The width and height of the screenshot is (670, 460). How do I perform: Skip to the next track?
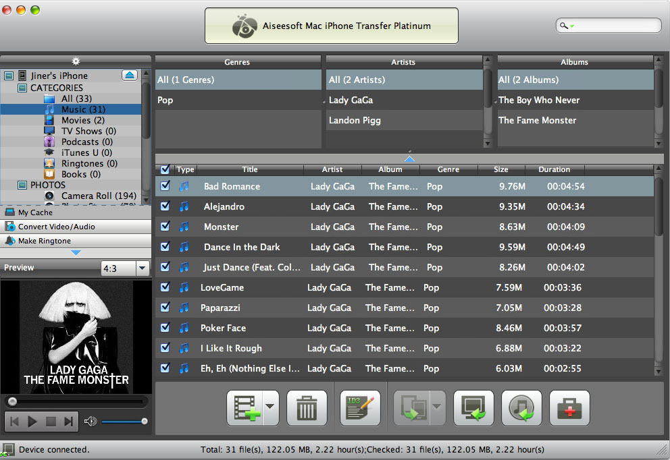pyautogui.click(x=69, y=422)
